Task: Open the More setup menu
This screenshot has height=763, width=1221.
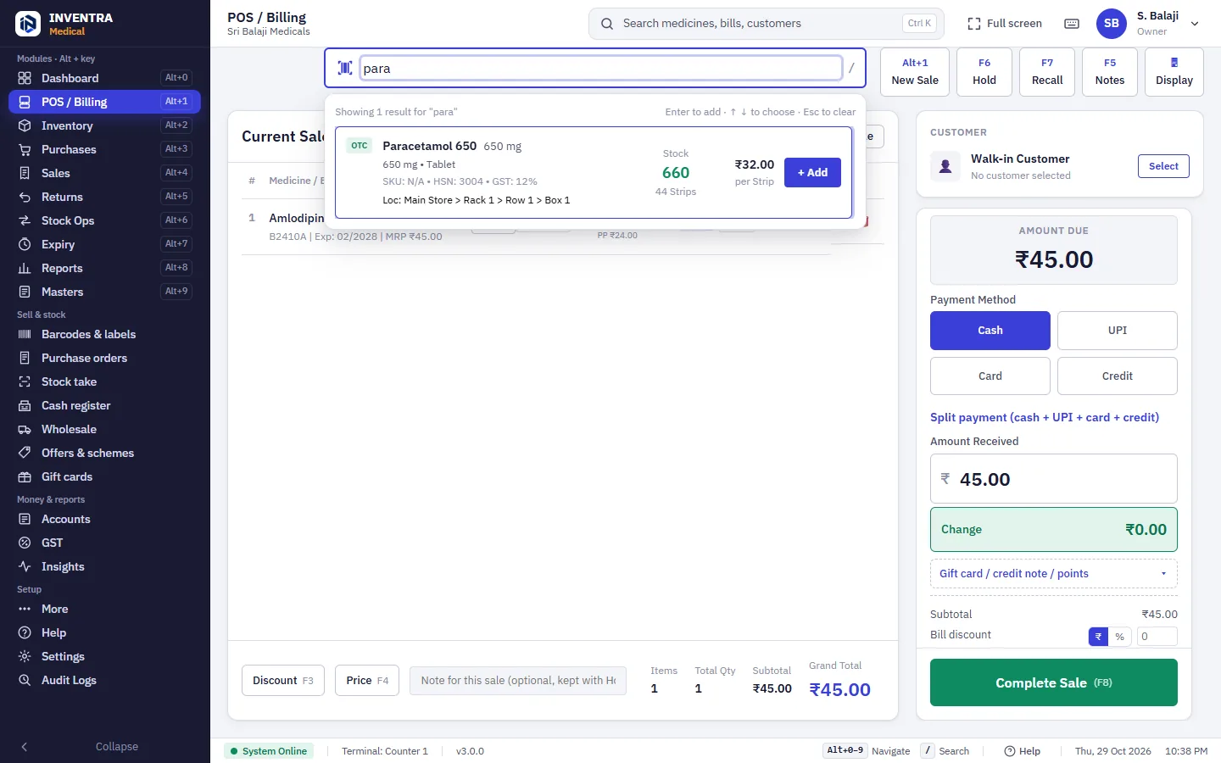Action: (104, 609)
